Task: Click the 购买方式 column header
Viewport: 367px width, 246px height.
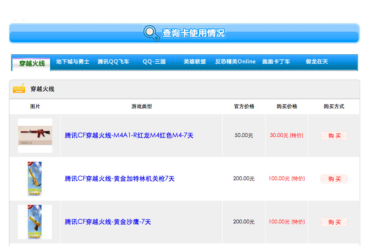Action: [x=334, y=107]
